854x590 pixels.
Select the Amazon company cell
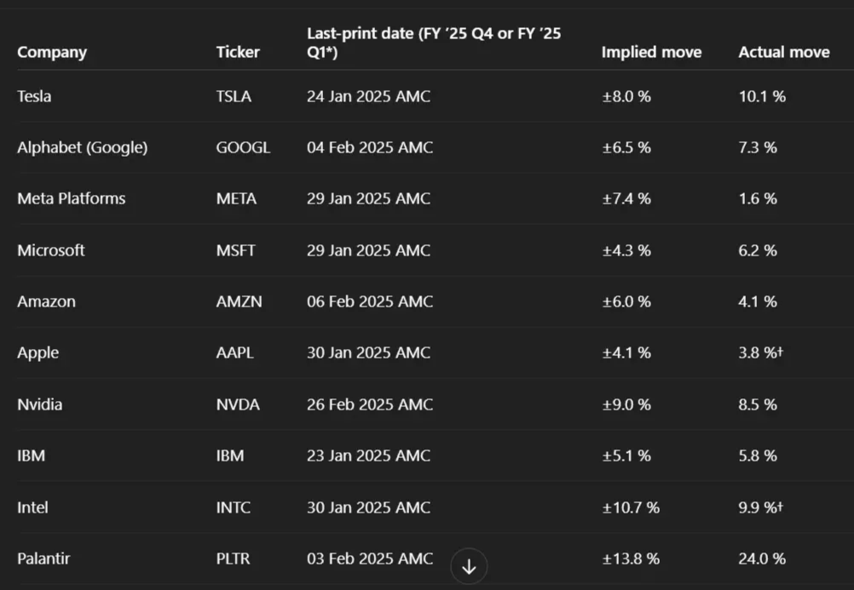(x=46, y=301)
